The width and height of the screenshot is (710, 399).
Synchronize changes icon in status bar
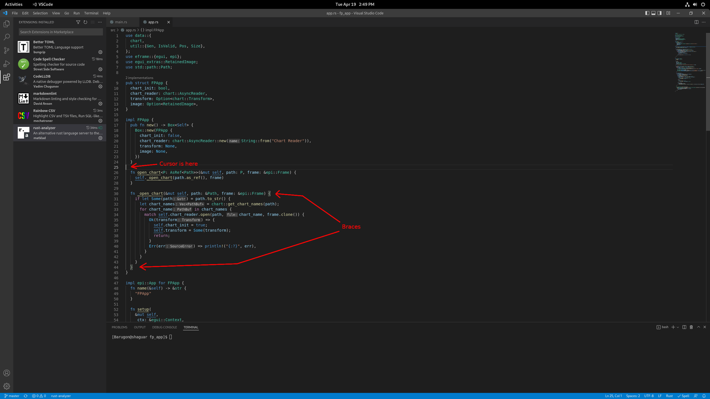pyautogui.click(x=26, y=396)
